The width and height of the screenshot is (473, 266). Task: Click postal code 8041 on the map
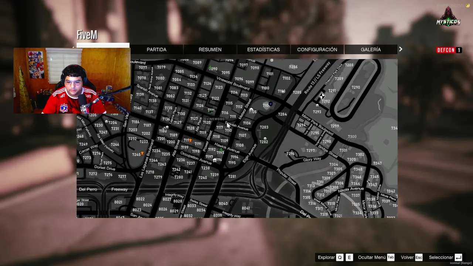246,208
